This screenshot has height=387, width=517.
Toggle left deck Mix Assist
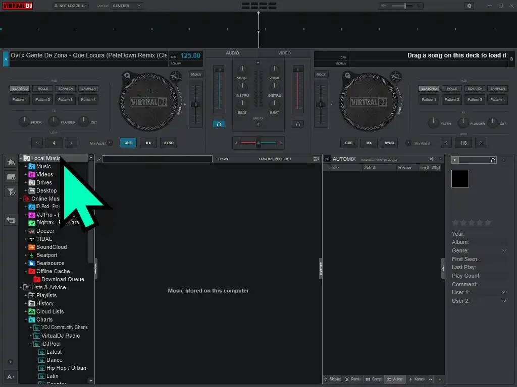tap(110, 143)
